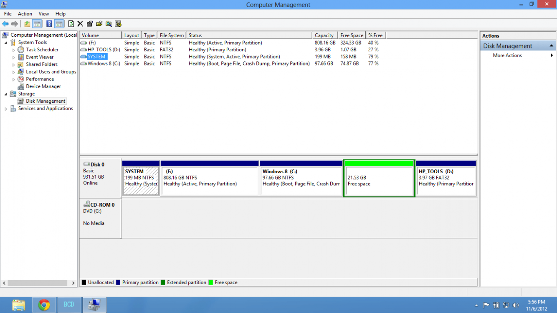Expand the Performance node arrow
The image size is (557, 313).
(13, 79)
